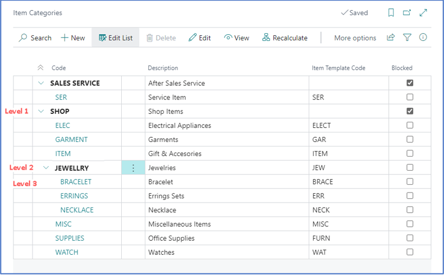Create a new category with New
This screenshot has height=275, width=444.
pos(73,38)
